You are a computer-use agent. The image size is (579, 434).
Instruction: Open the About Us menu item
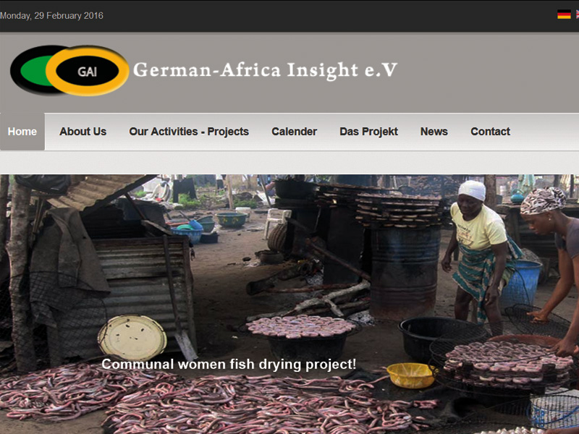[83, 132]
